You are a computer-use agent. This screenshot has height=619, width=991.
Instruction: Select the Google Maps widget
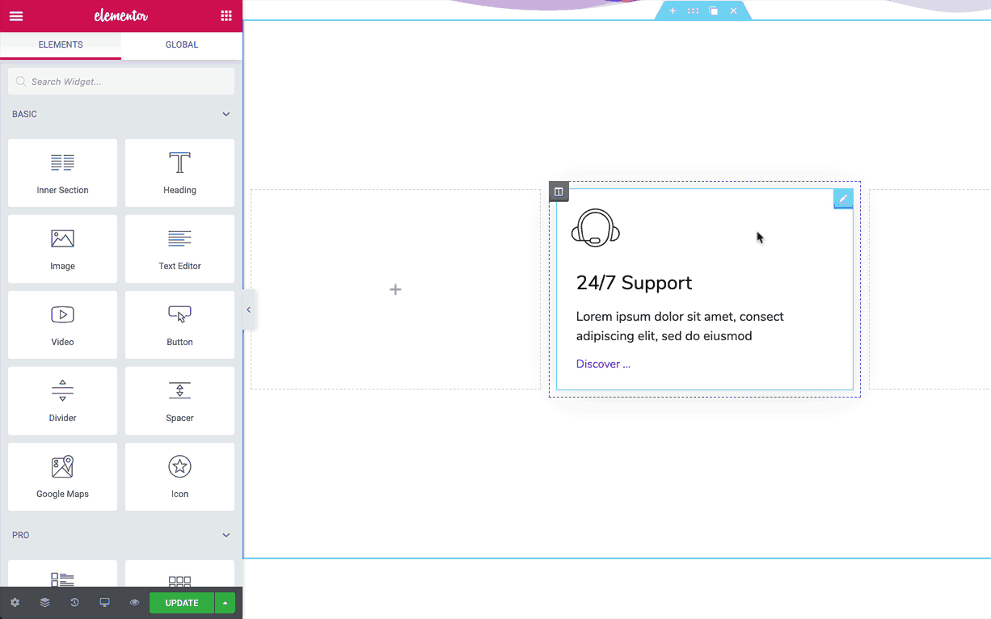(x=62, y=477)
